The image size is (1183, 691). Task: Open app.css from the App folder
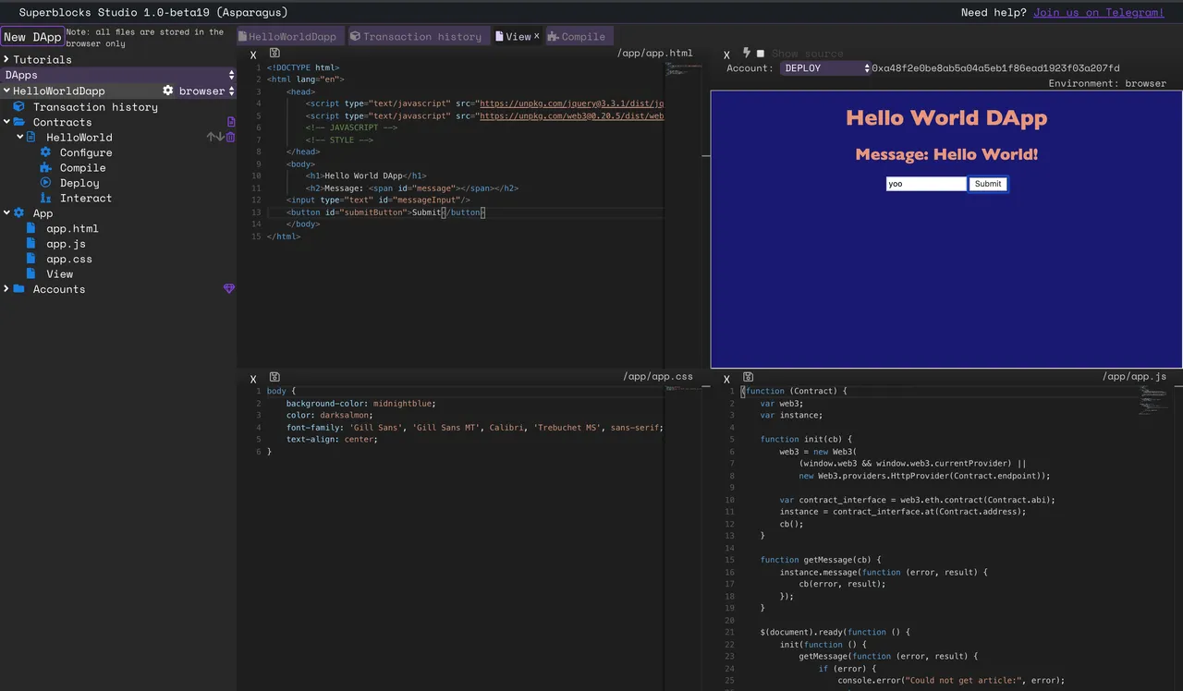[69, 259]
